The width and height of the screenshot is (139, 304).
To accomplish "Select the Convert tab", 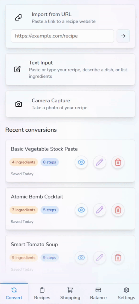I will coord(14,293).
